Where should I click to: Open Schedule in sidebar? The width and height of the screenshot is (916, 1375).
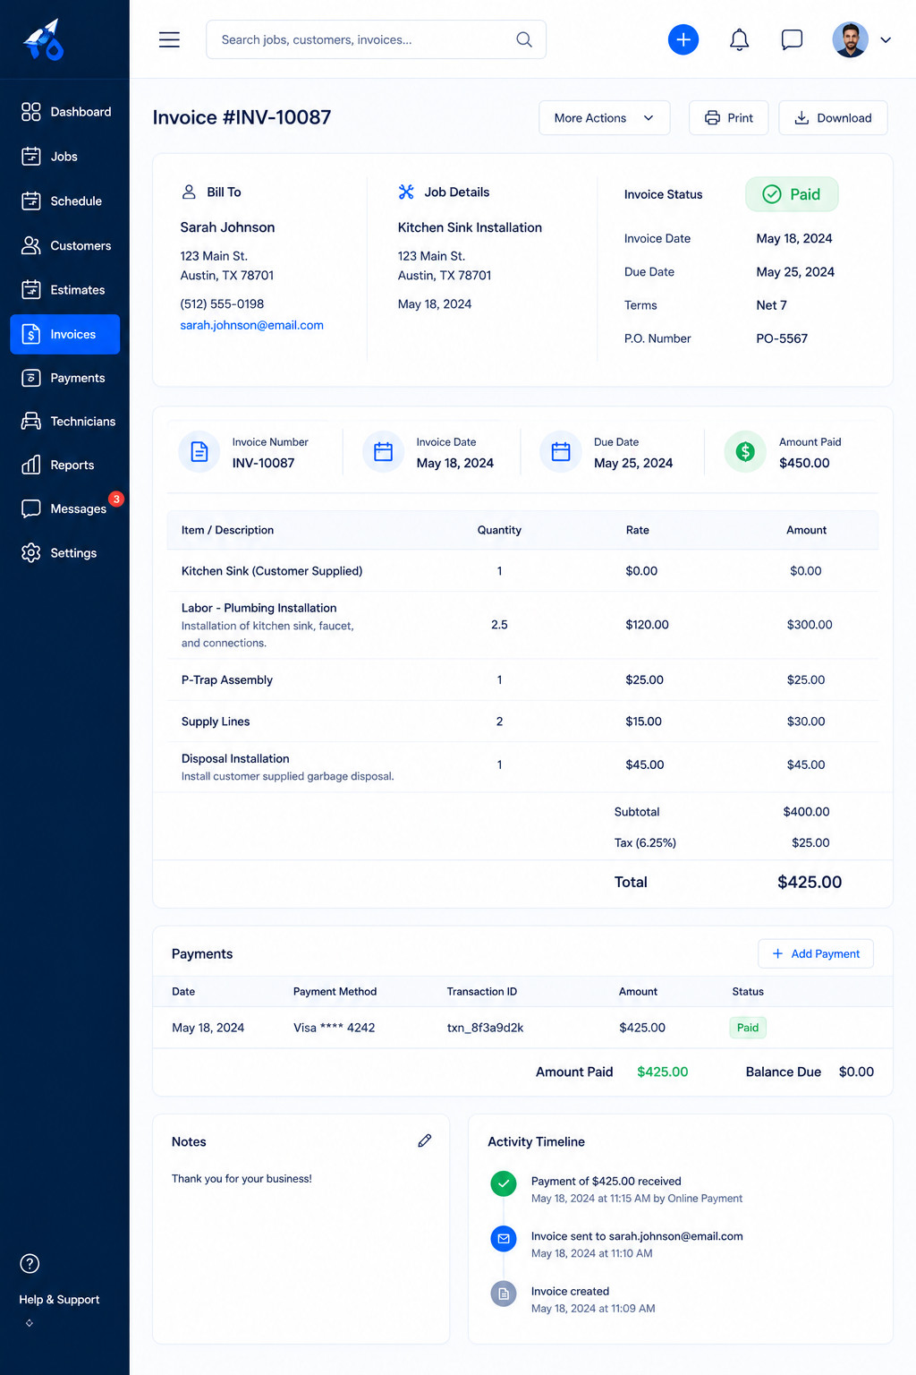click(x=65, y=201)
